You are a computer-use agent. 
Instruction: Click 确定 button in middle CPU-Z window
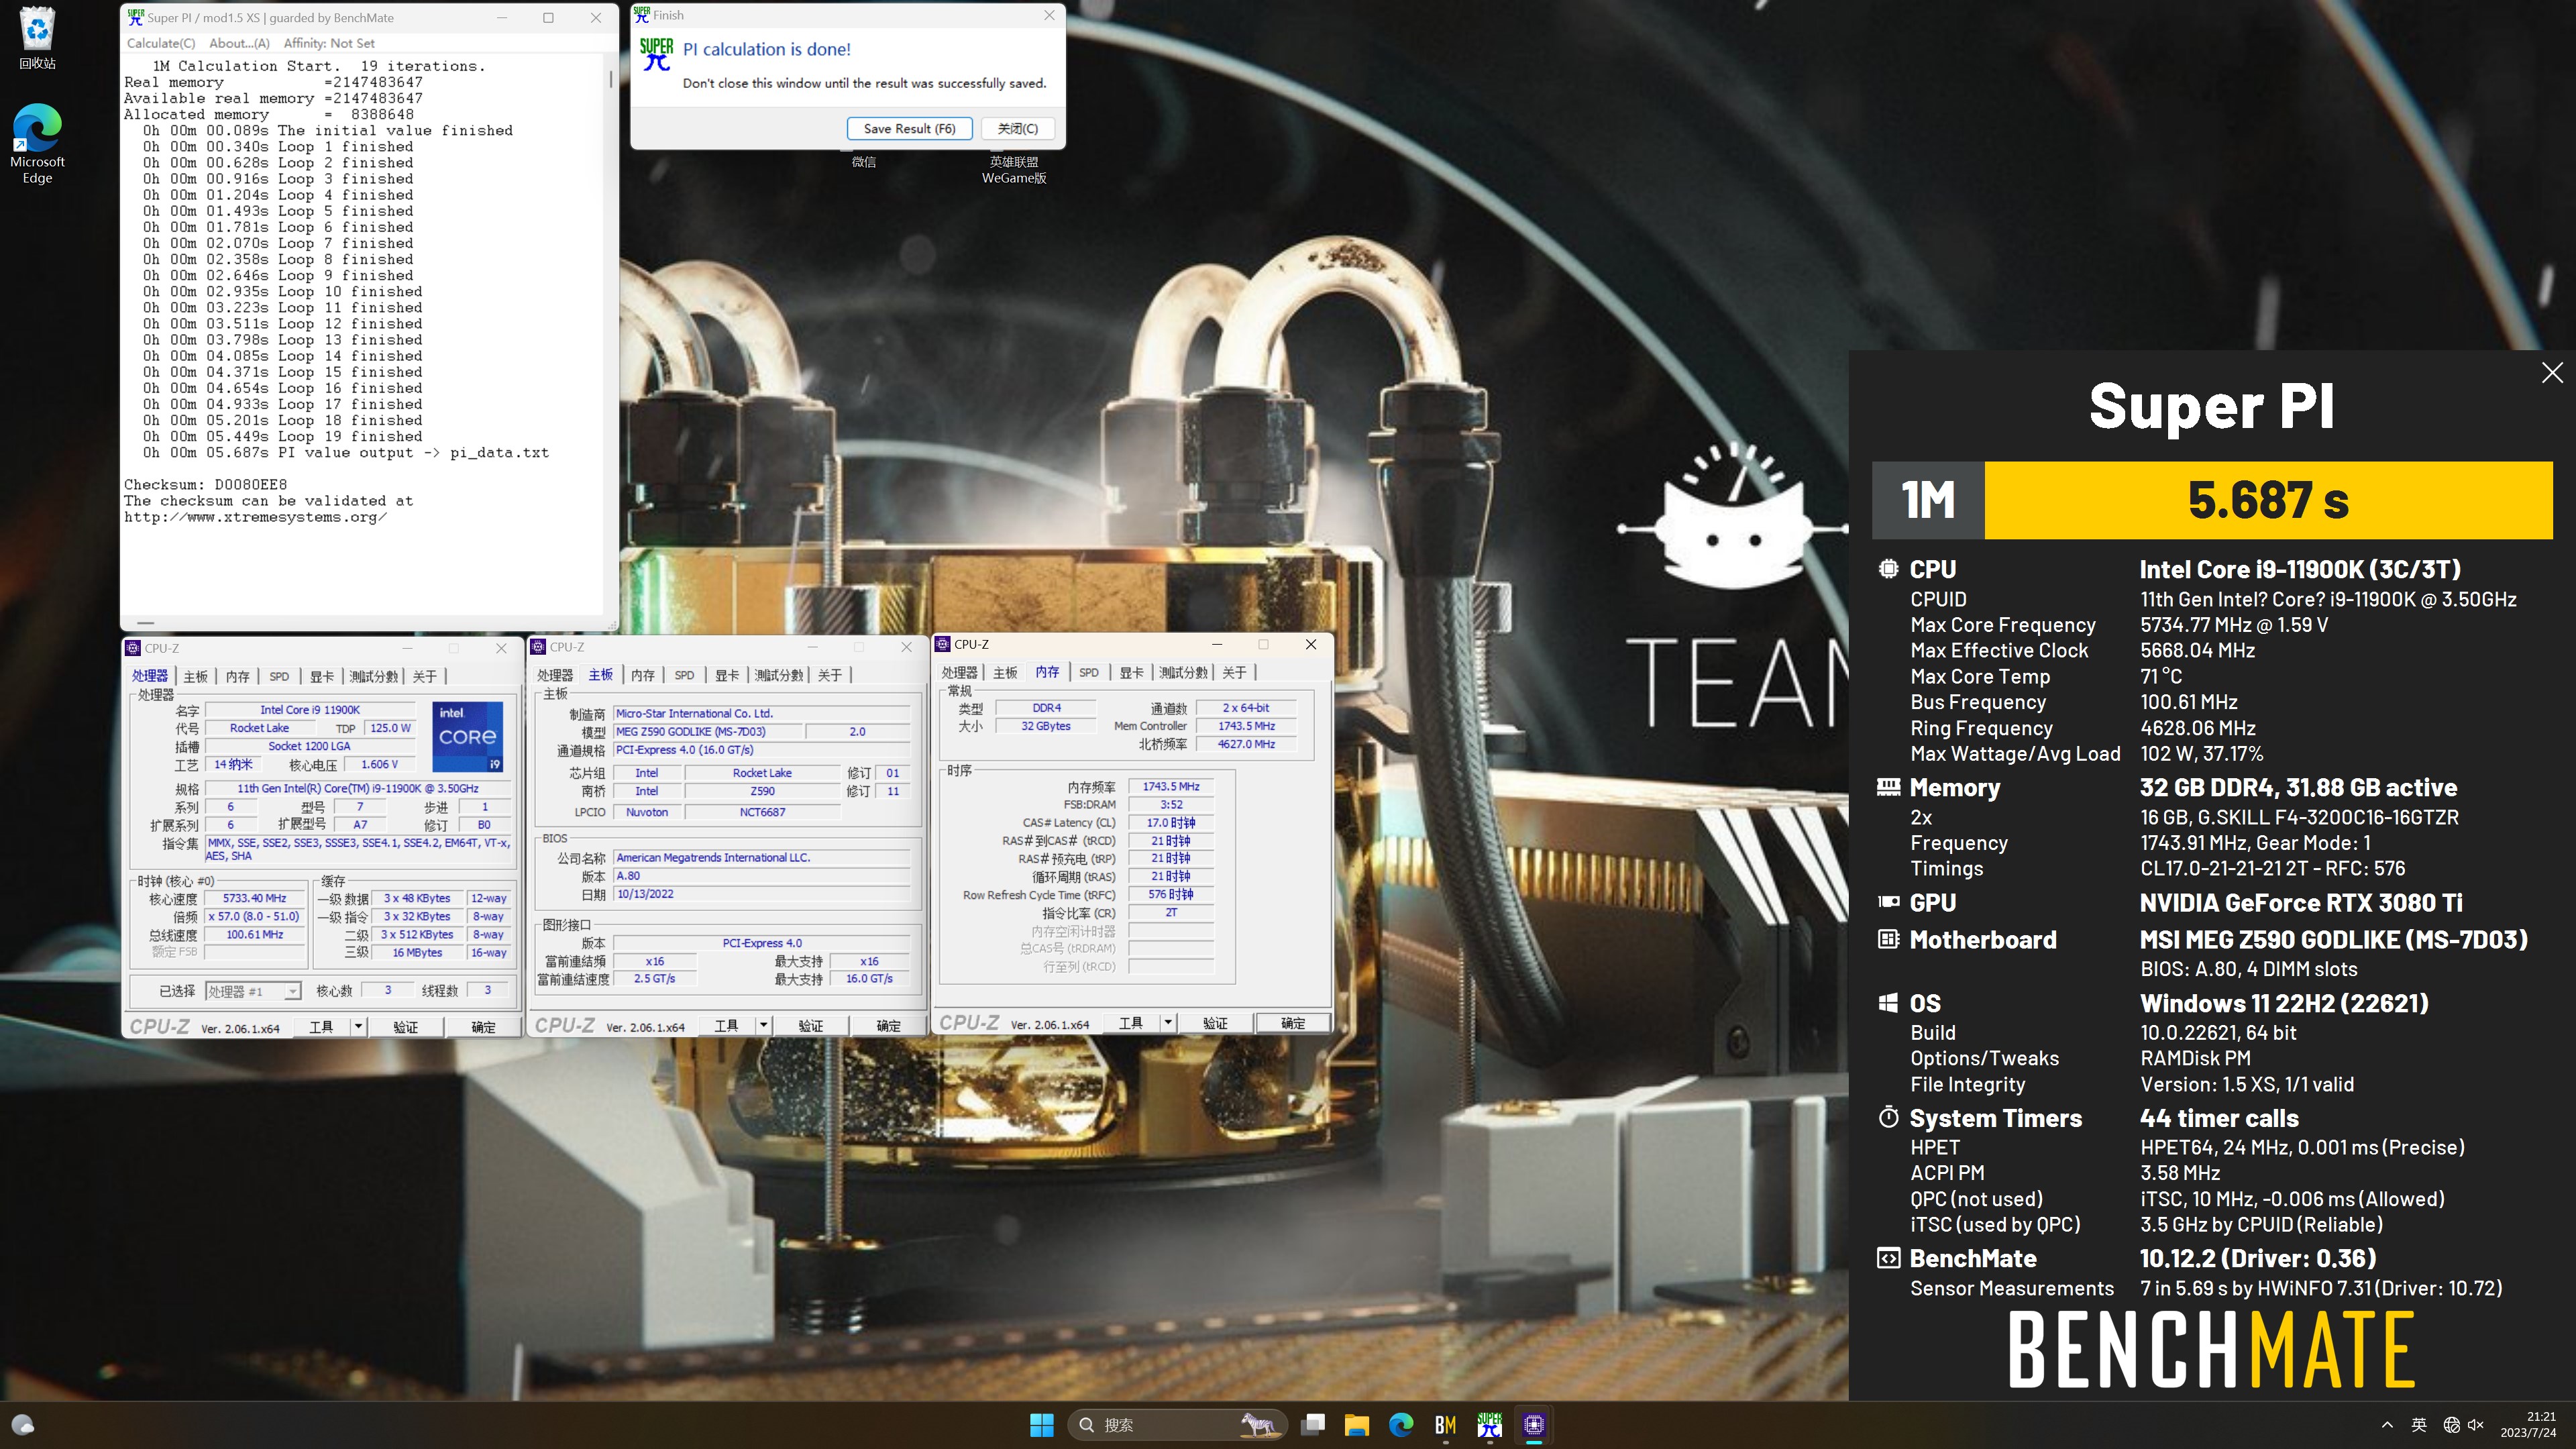[x=888, y=1025]
